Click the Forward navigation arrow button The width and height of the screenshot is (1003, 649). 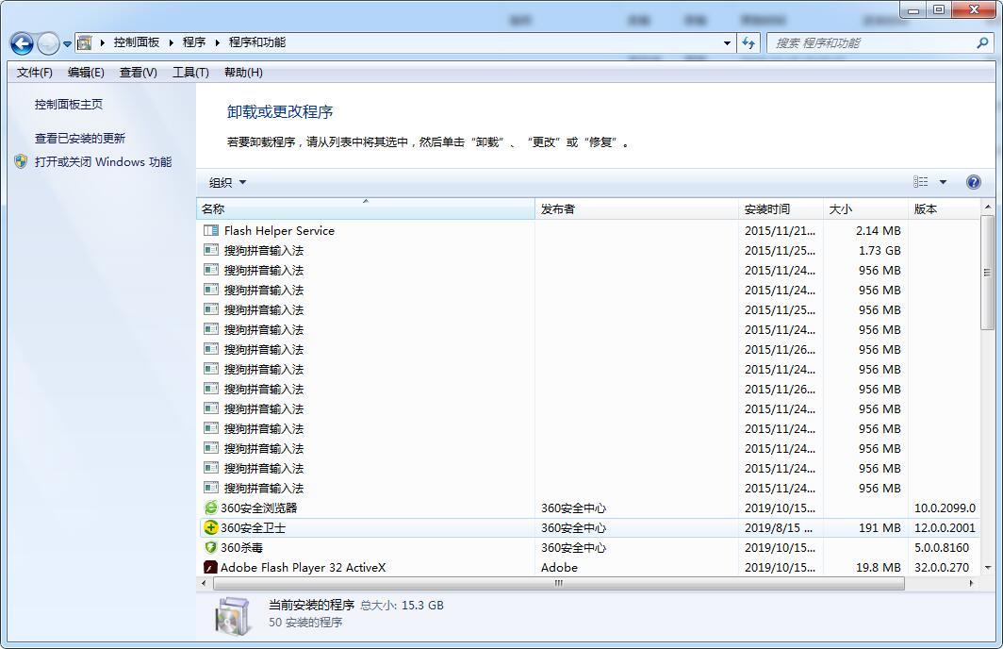coord(49,43)
